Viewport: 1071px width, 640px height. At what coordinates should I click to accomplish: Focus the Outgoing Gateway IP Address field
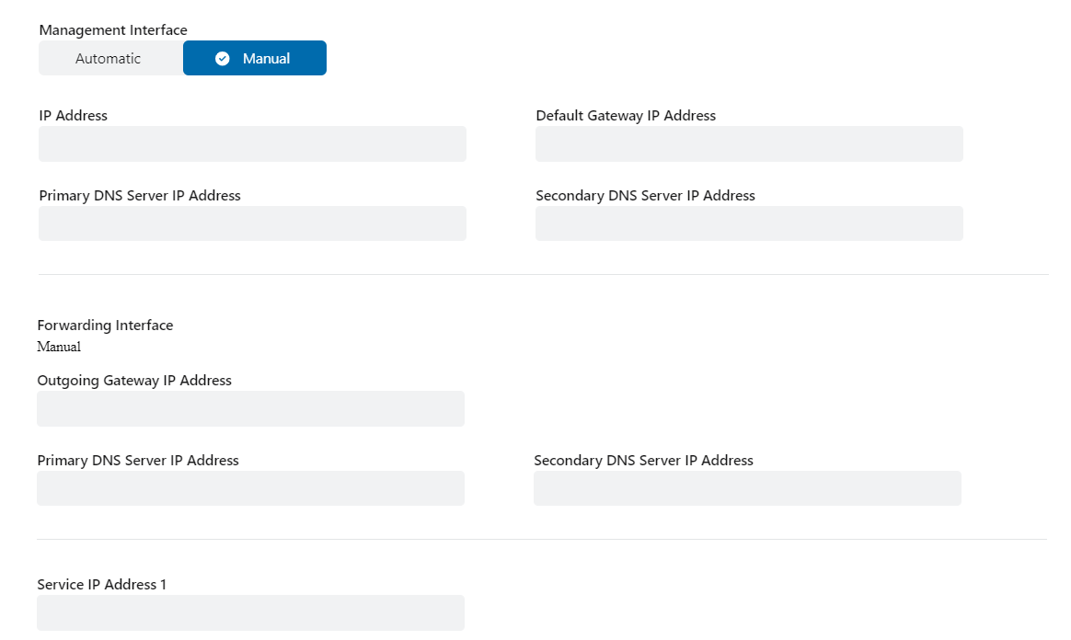point(250,408)
